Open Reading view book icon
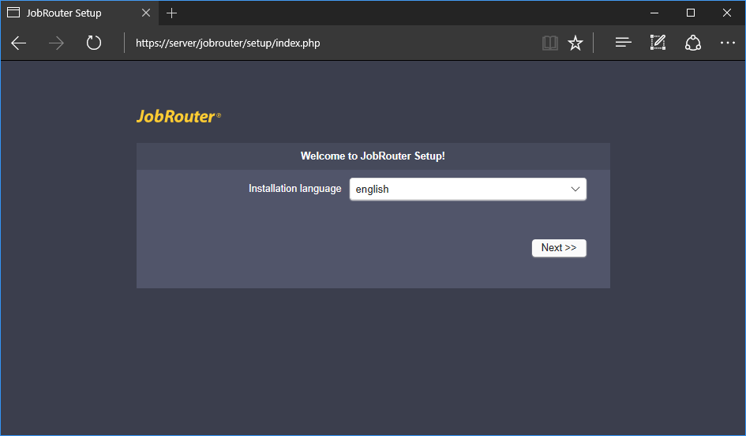Screen dimensions: 746x436 point(550,43)
